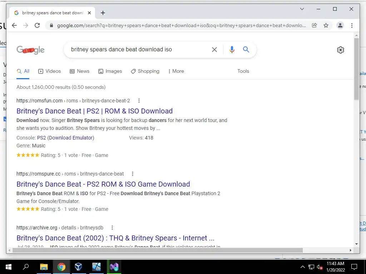Show hidden system tray icons
The height and width of the screenshot is (274, 366).
click(302, 267)
